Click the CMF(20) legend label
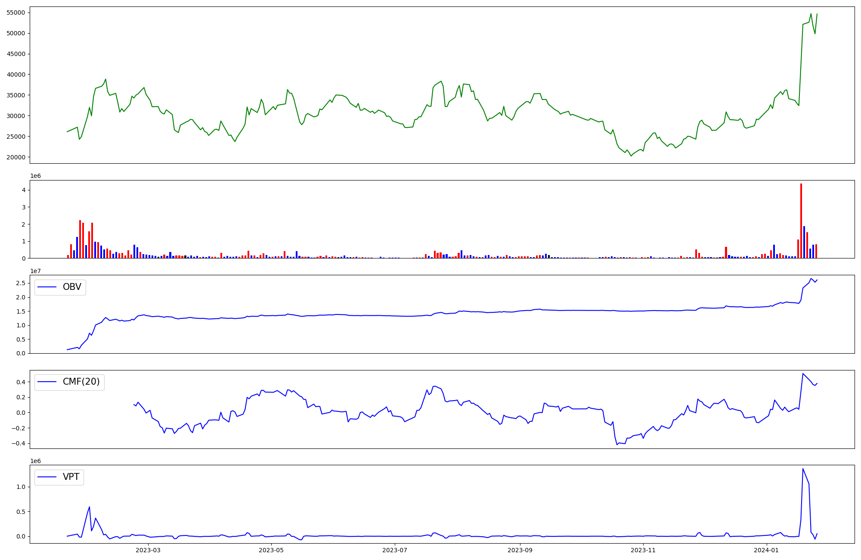This screenshot has width=861, height=560. (81, 382)
